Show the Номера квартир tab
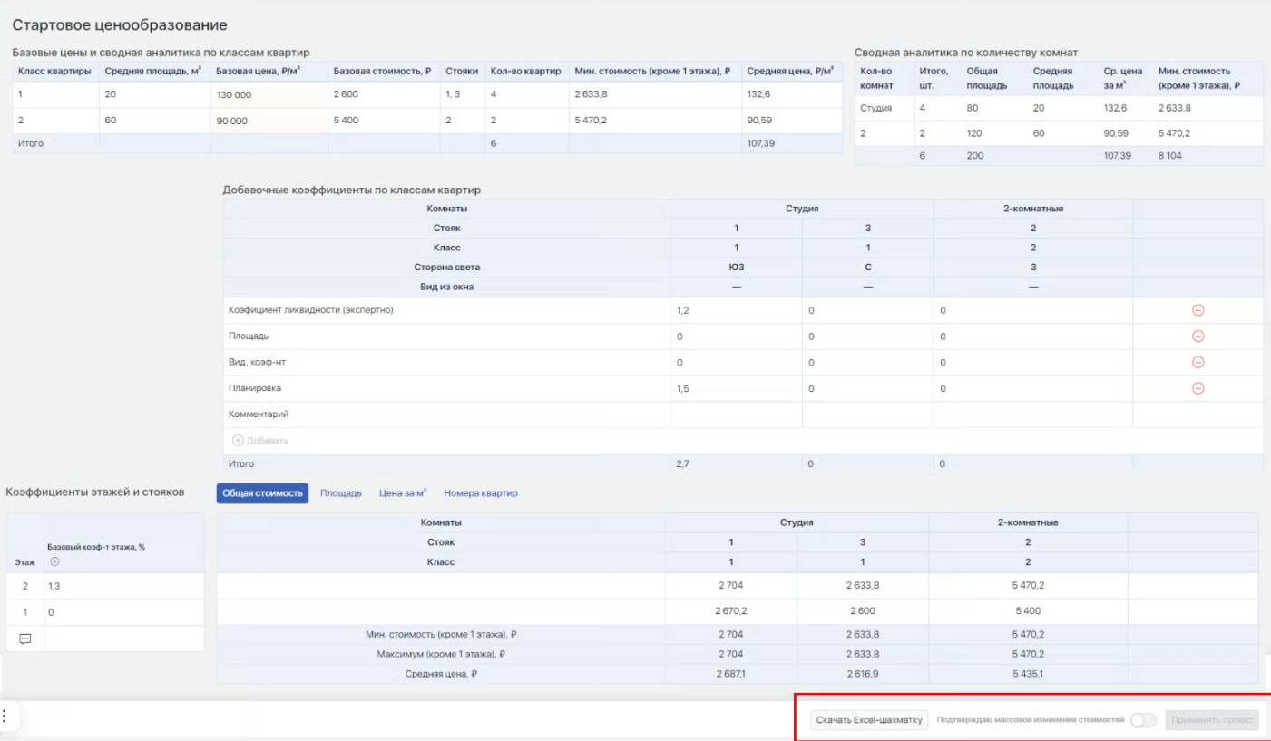 point(481,493)
